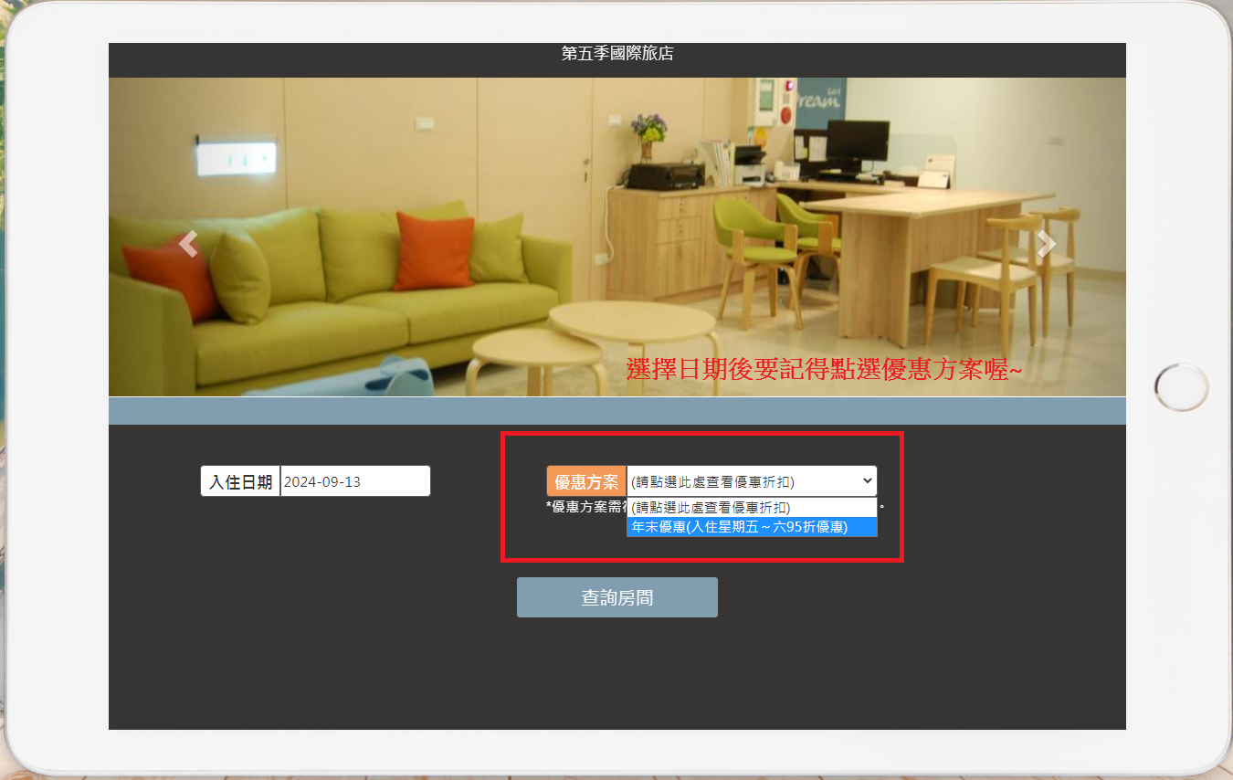
Task: Click the 第五季國際旅店 header title
Action: (616, 54)
